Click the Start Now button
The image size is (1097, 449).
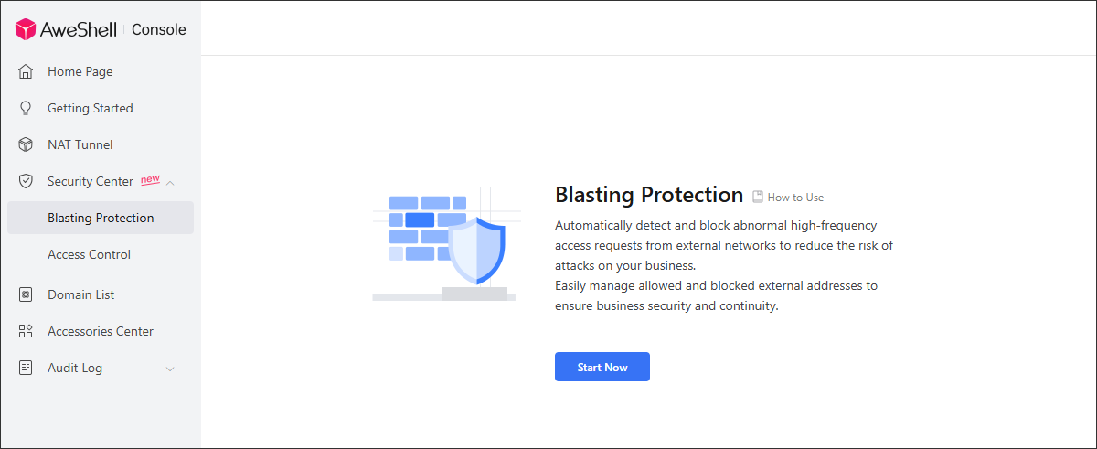pos(602,367)
